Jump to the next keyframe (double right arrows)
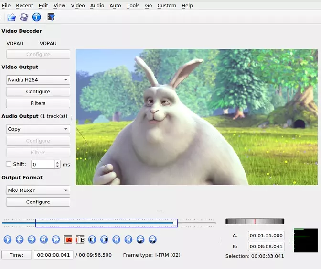The width and height of the screenshot is (321, 269). point(56,240)
